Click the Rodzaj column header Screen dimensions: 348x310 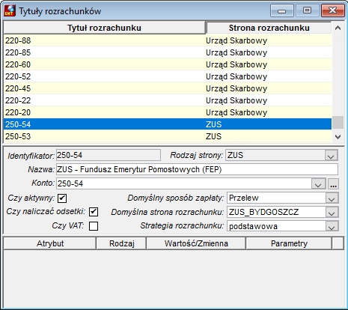[122, 243]
